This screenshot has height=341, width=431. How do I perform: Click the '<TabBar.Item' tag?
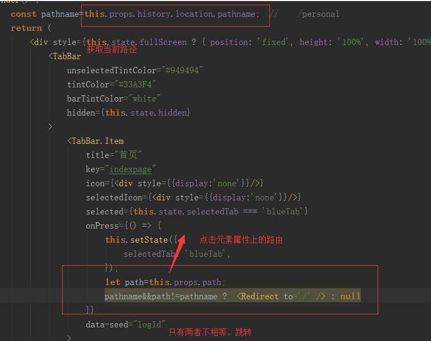96,141
